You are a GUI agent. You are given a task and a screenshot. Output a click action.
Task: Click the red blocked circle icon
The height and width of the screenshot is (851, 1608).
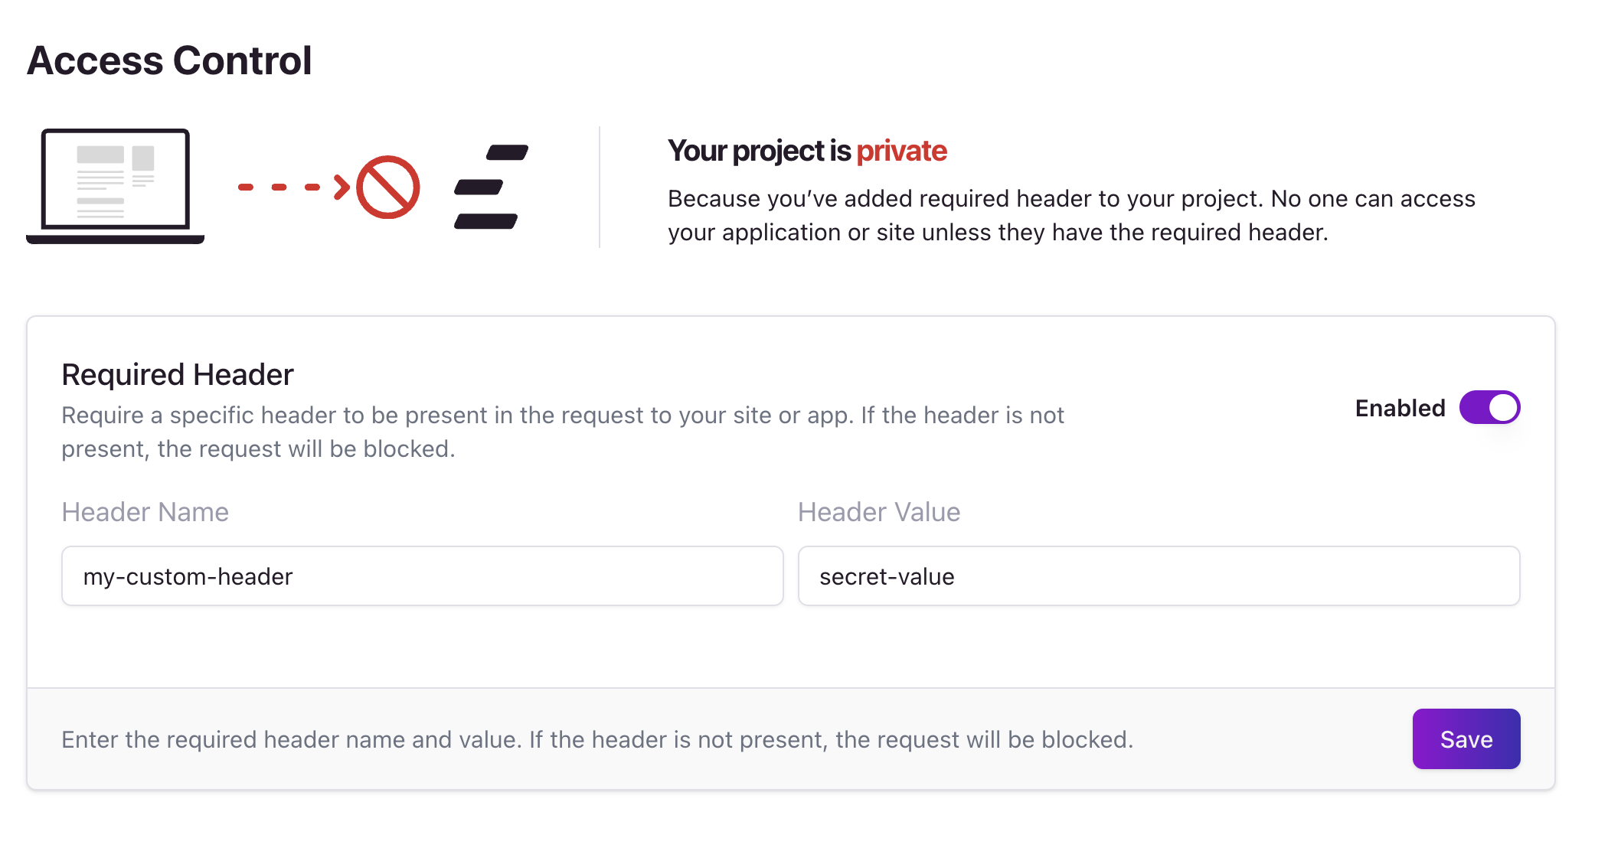point(388,187)
